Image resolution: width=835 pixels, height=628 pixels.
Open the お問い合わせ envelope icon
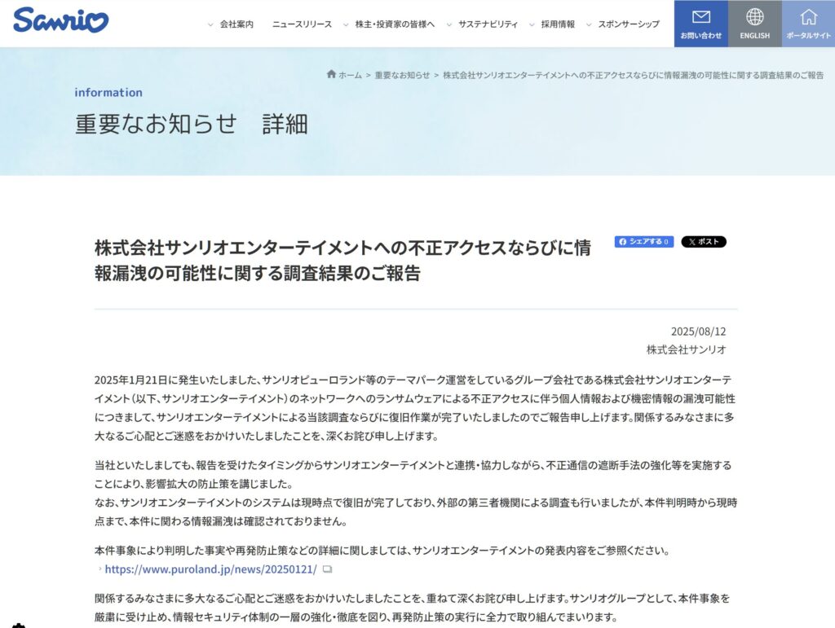(700, 18)
